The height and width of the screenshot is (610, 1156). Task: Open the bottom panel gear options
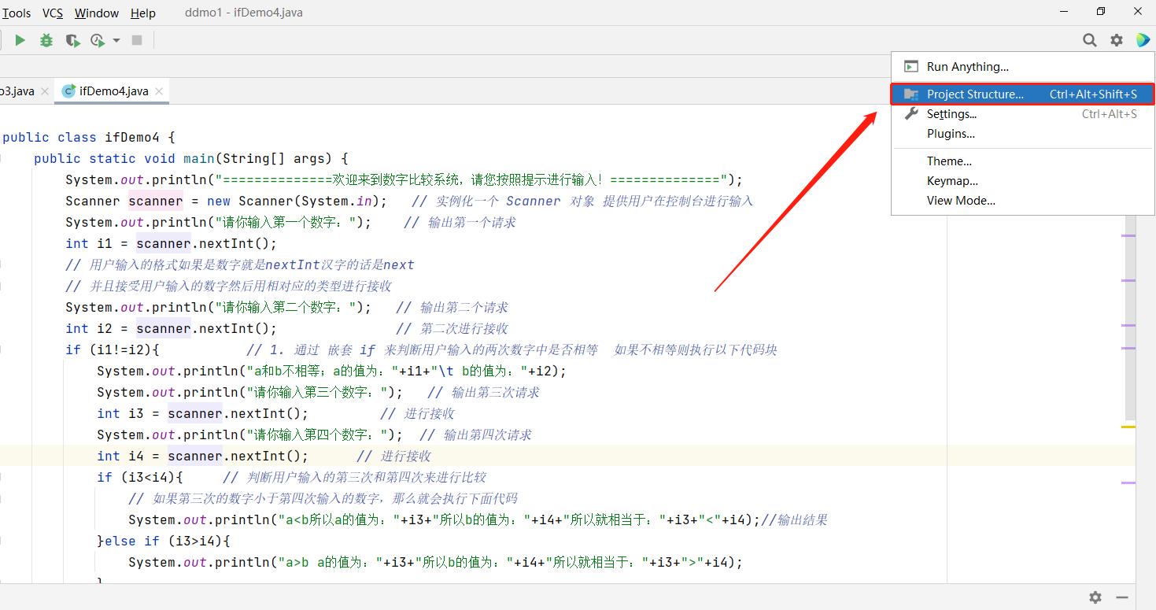(1095, 597)
